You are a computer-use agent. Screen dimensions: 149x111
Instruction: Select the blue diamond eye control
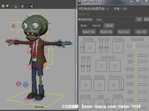(23, 26)
